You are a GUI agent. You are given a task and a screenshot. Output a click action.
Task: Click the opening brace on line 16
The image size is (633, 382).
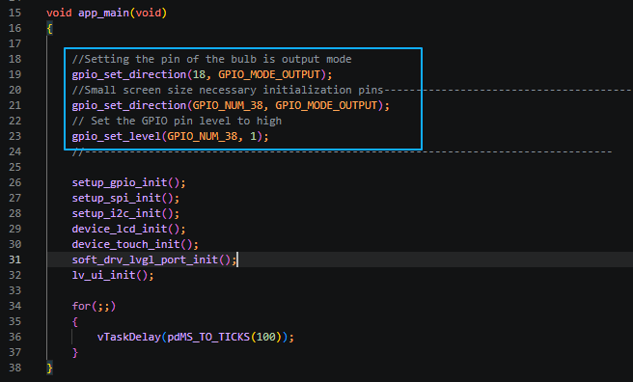[49, 29]
